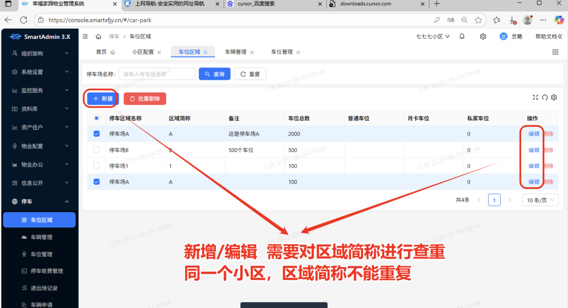This screenshot has height=308, width=568.
Task: Refresh table with circular arrow icon
Action: click(545, 98)
